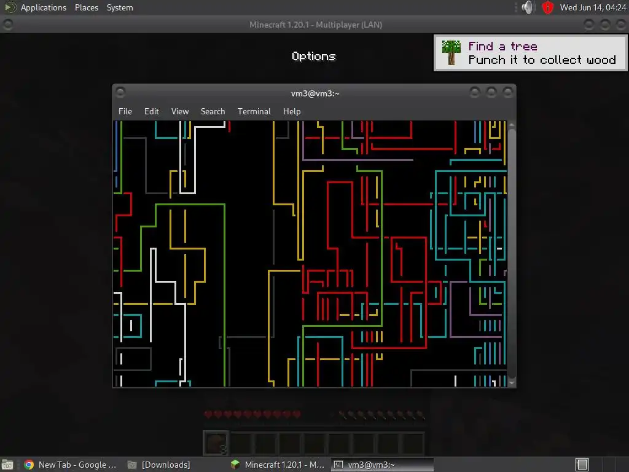This screenshot has height=472, width=629.
Task: Close the Minecraft window
Action: tap(621, 25)
